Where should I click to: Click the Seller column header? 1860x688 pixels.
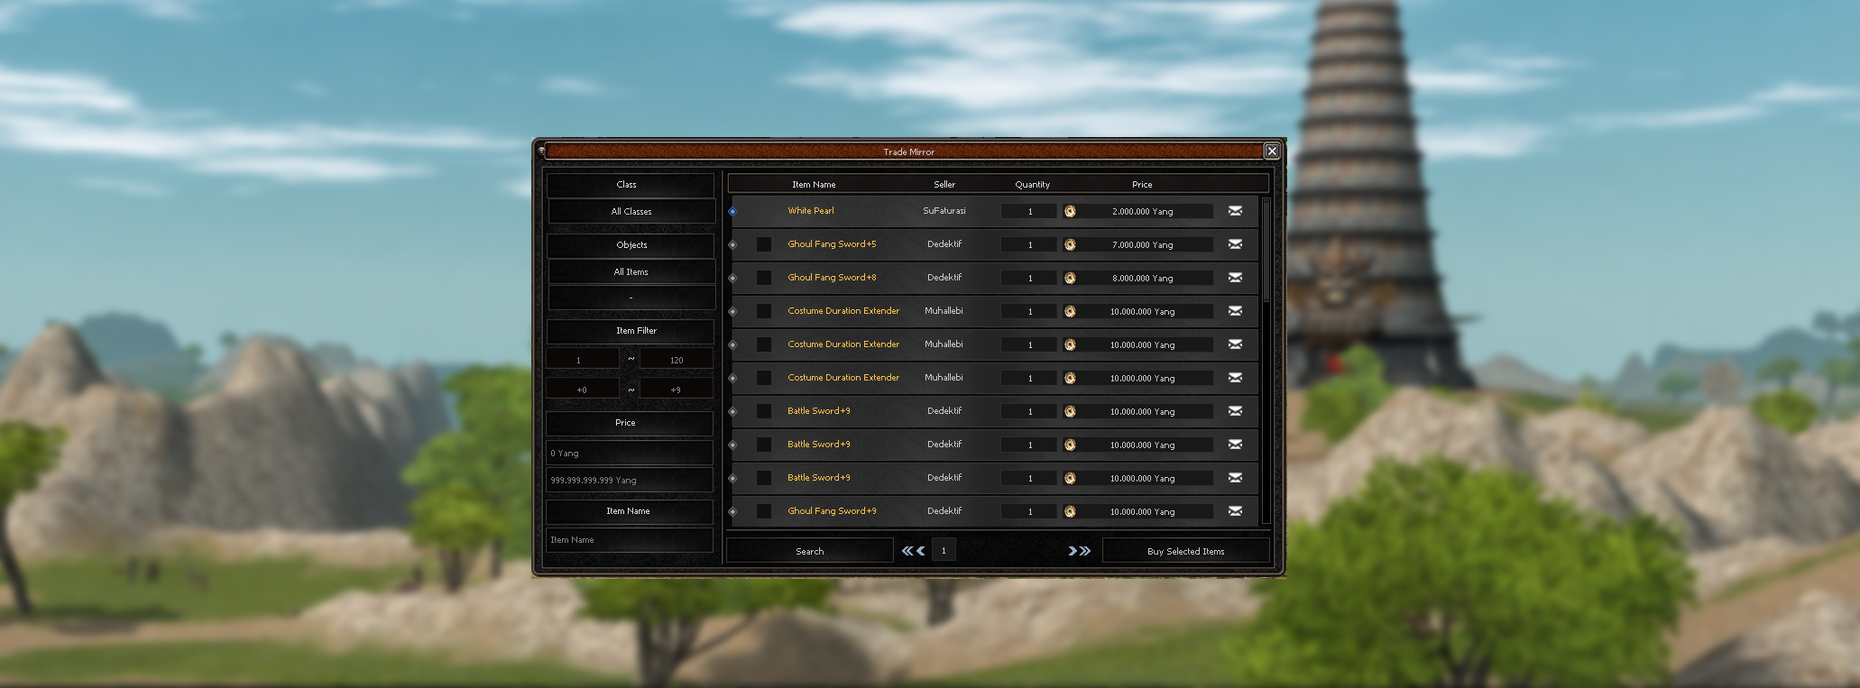click(944, 184)
